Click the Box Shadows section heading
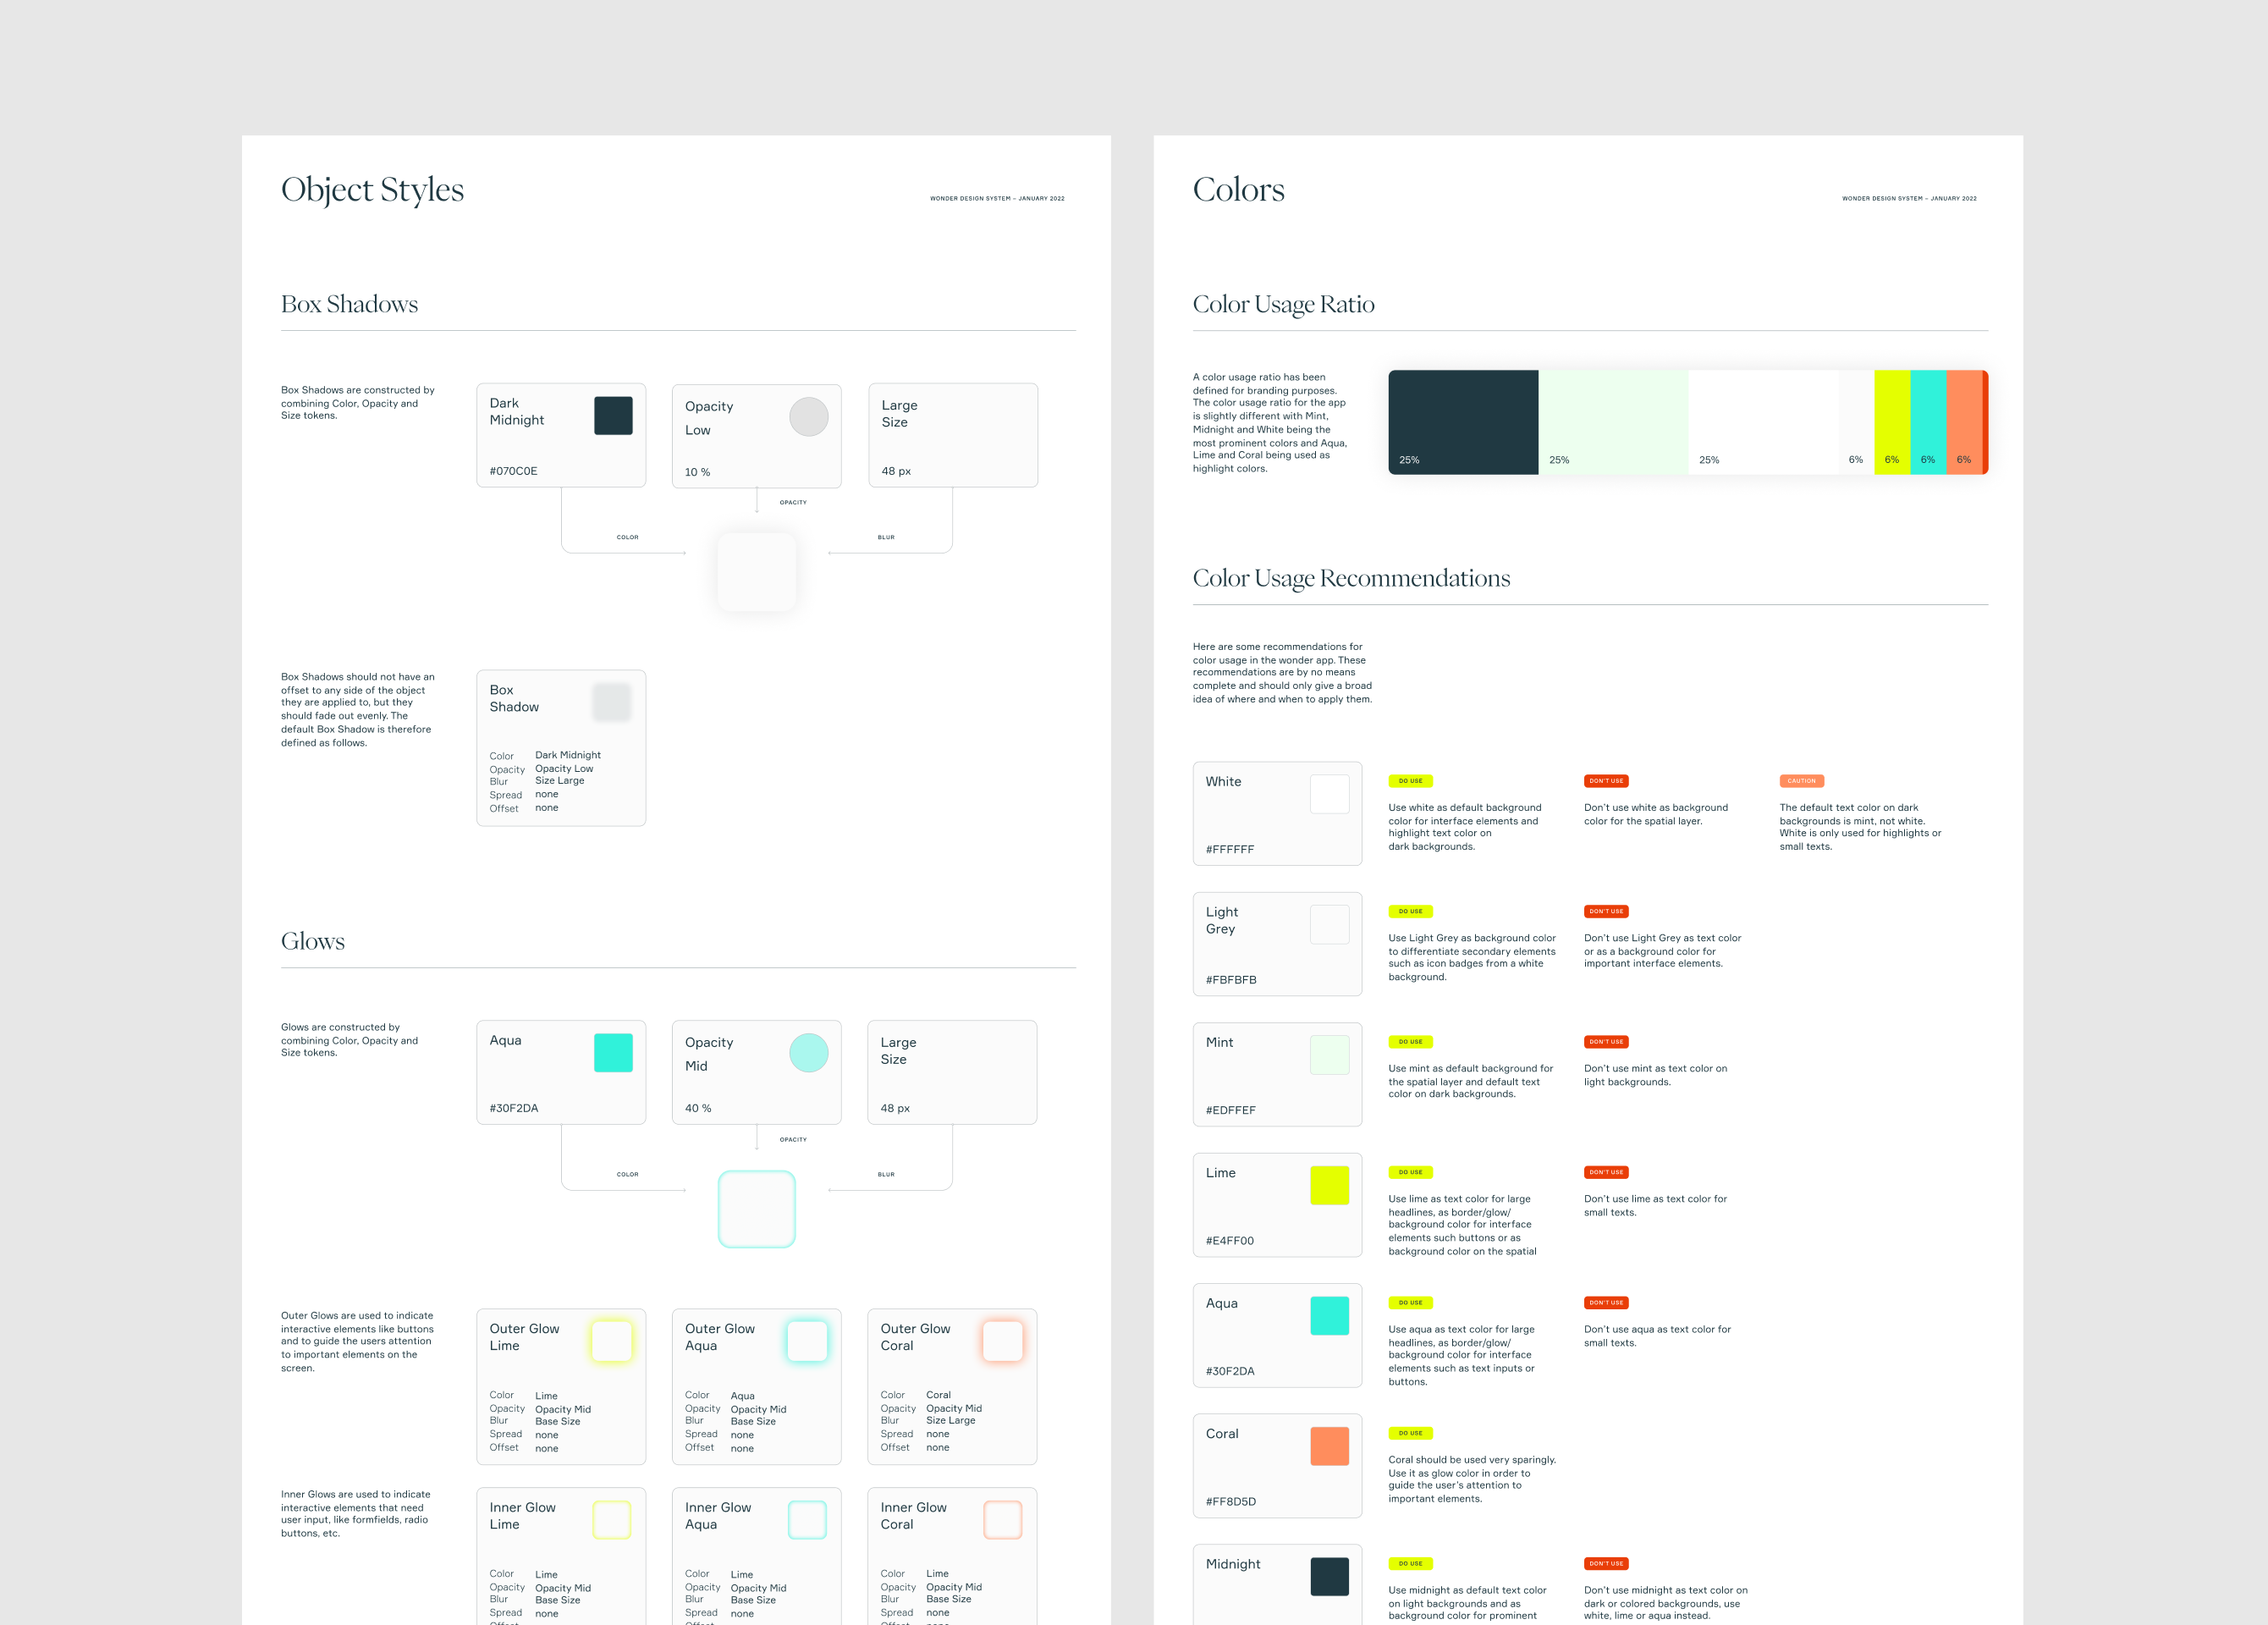2268x1625 pixels. point(349,304)
